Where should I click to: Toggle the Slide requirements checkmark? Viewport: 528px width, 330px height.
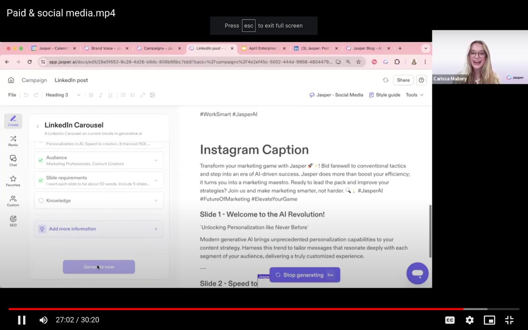pos(41,180)
